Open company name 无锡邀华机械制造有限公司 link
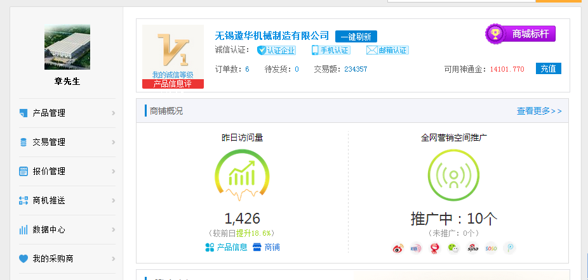588x280 pixels. coord(272,36)
